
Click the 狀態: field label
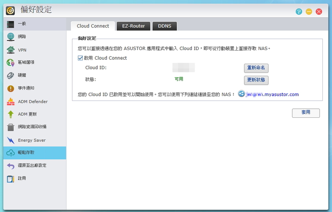click(x=91, y=80)
